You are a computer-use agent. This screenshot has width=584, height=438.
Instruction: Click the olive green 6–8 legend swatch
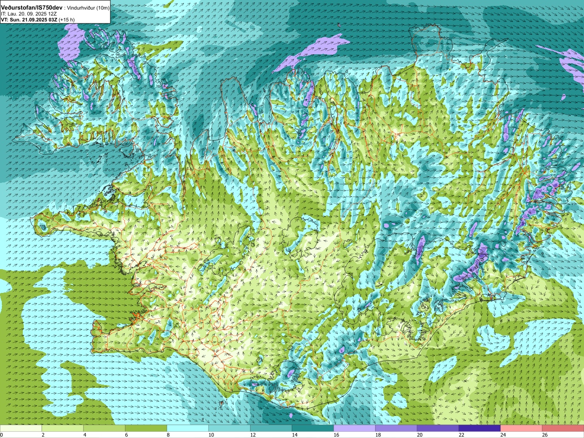tap(146, 428)
